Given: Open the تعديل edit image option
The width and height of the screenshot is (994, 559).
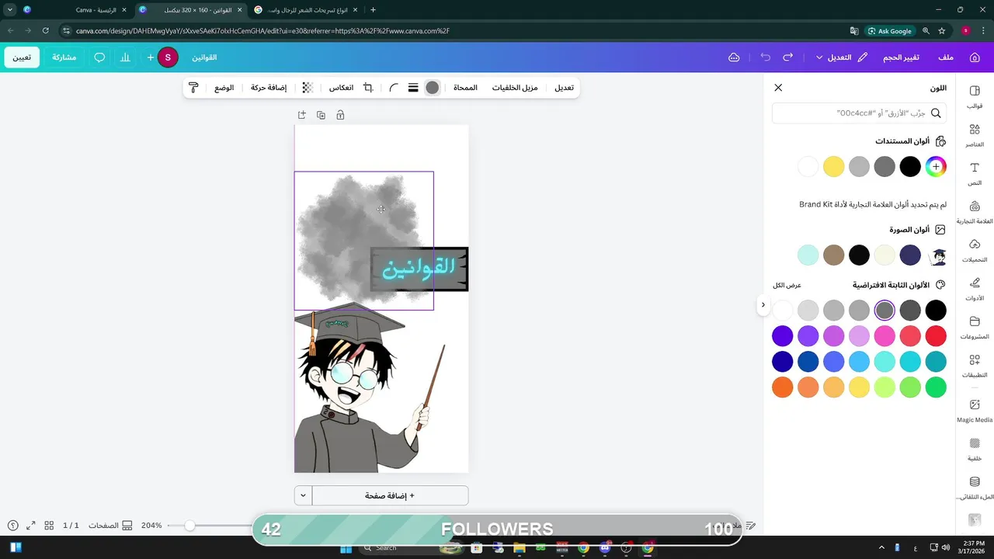Looking at the screenshot, I should [564, 88].
